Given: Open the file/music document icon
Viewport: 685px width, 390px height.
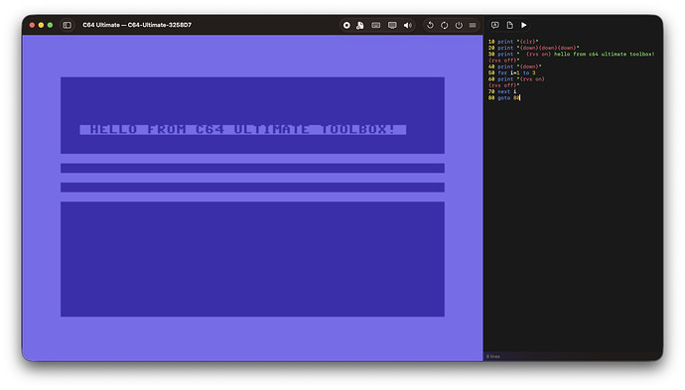Looking at the screenshot, I should (x=360, y=26).
